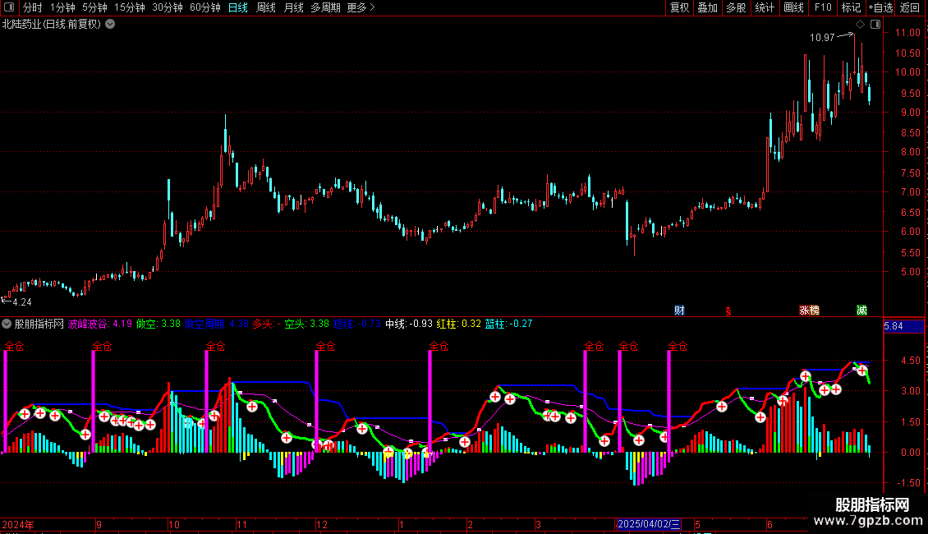Click the 中线 -0.93 indicator label
This screenshot has width=928, height=534.
coord(409,324)
